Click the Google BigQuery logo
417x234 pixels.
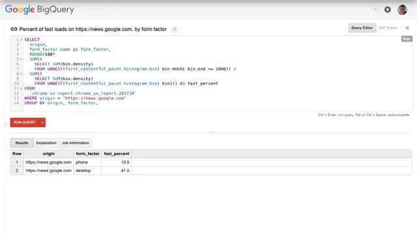pyautogui.click(x=39, y=10)
